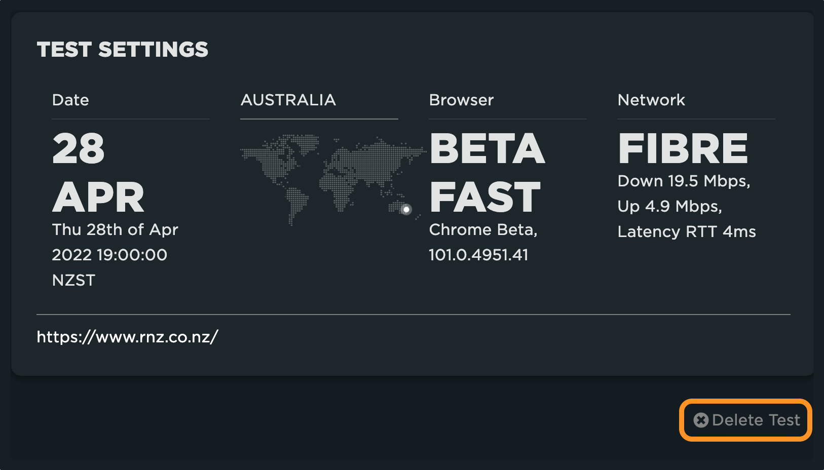Open the https://www.rnz.co.nz/ link
Viewport: 824px width, 470px height.
pyautogui.click(x=127, y=337)
